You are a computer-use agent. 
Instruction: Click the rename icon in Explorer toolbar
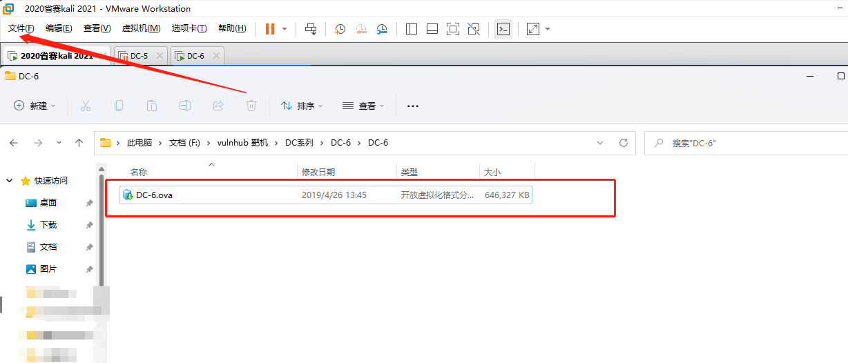tap(185, 106)
